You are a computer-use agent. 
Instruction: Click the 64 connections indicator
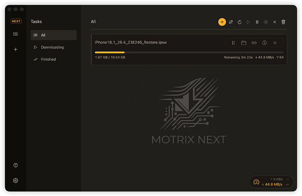(280, 57)
